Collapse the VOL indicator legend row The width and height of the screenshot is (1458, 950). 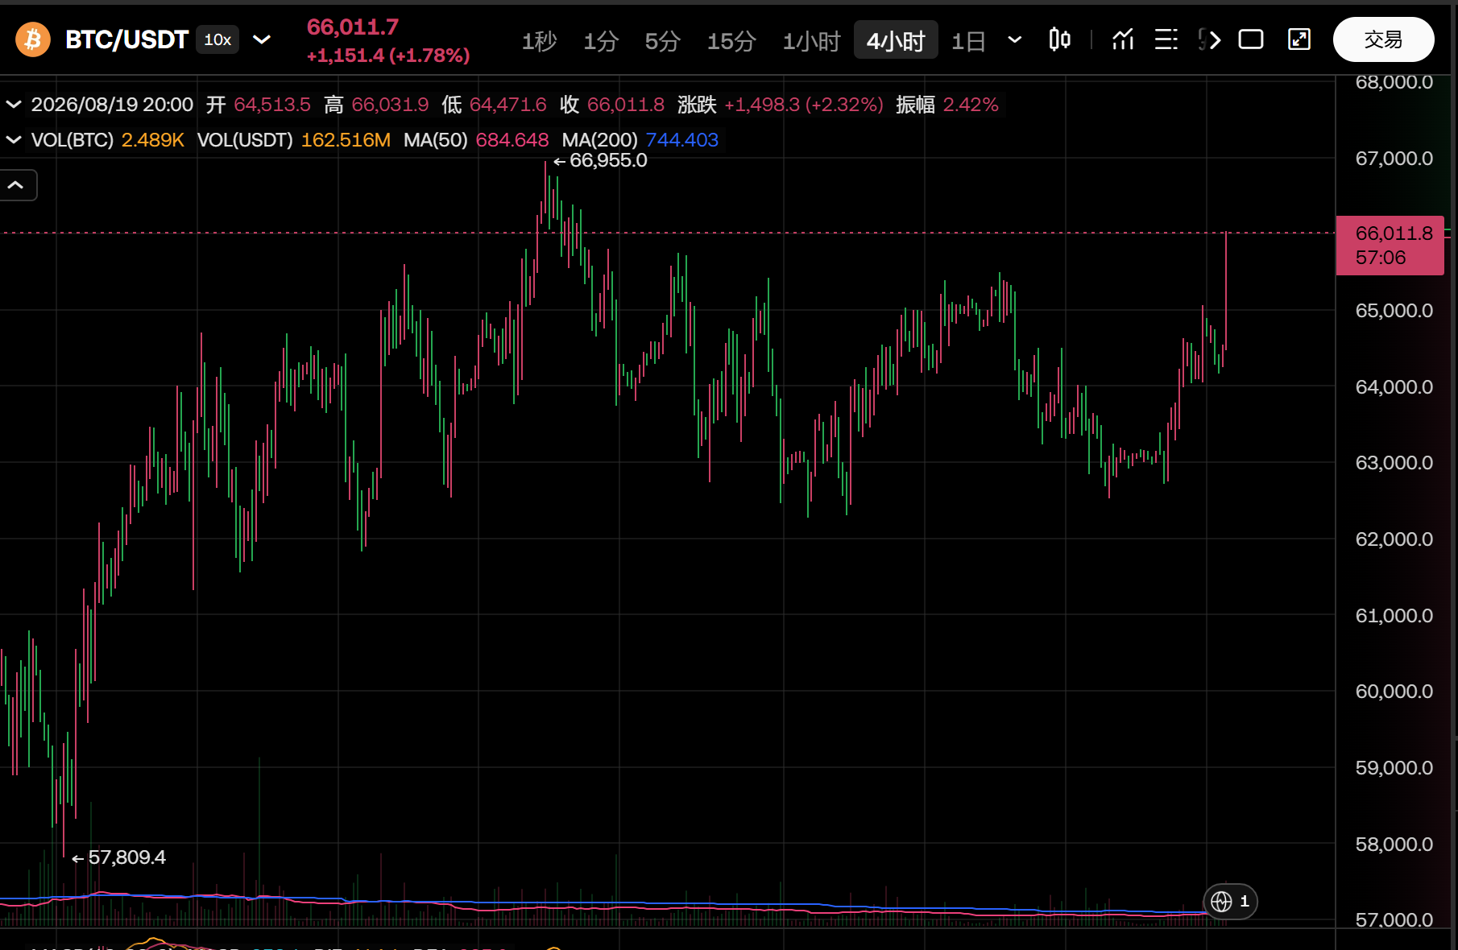click(x=14, y=140)
